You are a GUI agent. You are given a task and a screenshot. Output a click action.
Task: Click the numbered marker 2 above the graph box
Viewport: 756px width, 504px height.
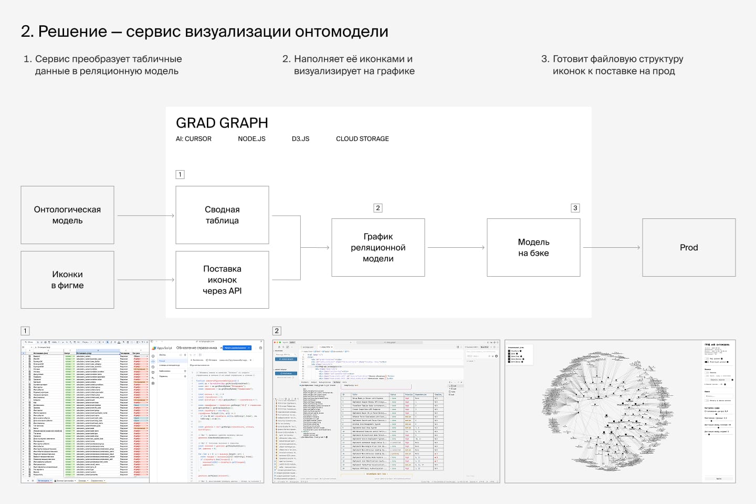click(x=377, y=208)
